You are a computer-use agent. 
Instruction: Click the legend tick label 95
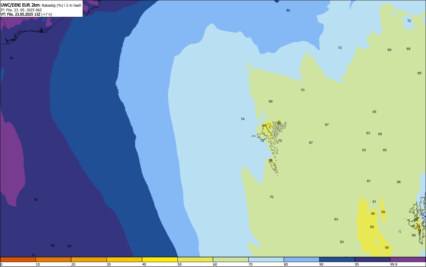click(x=357, y=264)
